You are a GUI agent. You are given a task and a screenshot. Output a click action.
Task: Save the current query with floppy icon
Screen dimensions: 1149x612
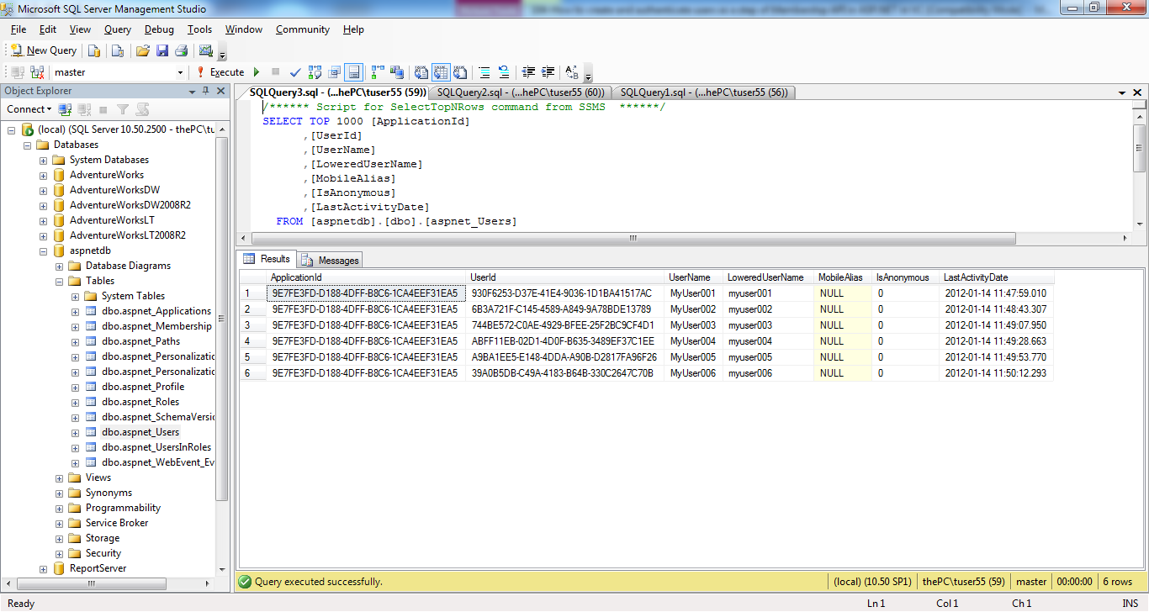click(x=162, y=50)
